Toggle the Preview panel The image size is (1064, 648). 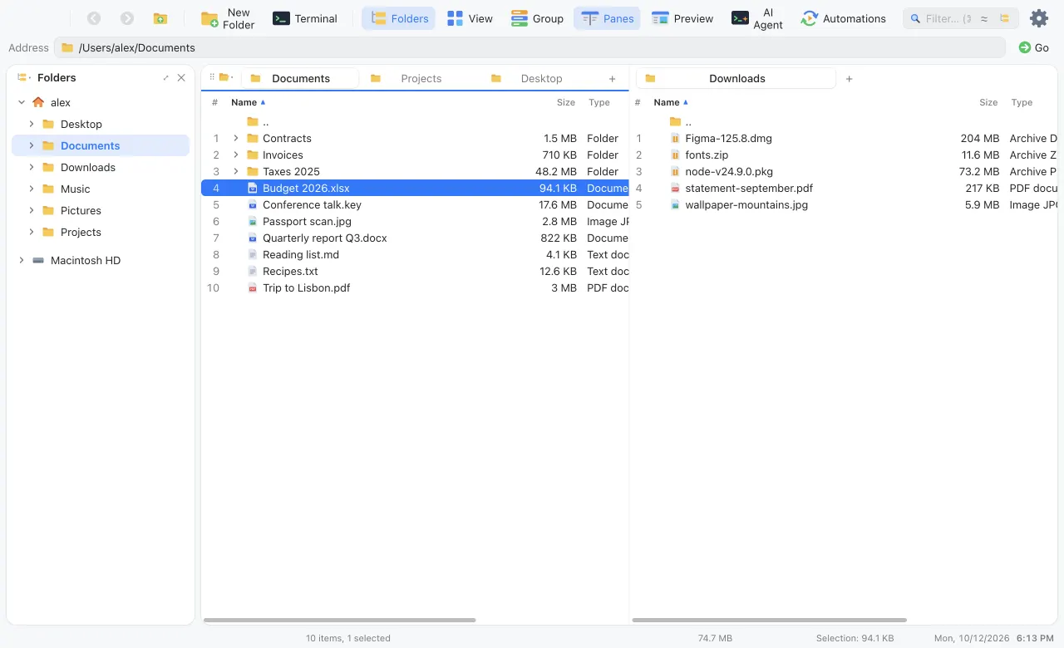pos(682,18)
